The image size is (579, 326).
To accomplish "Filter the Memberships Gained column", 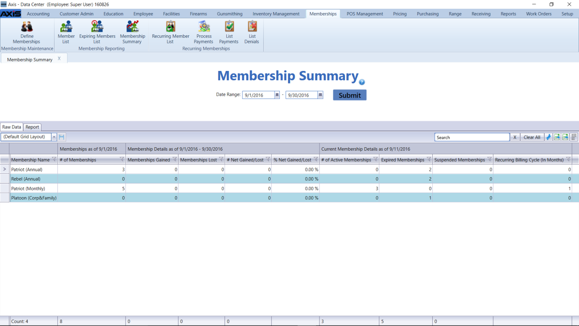I will [x=175, y=159].
